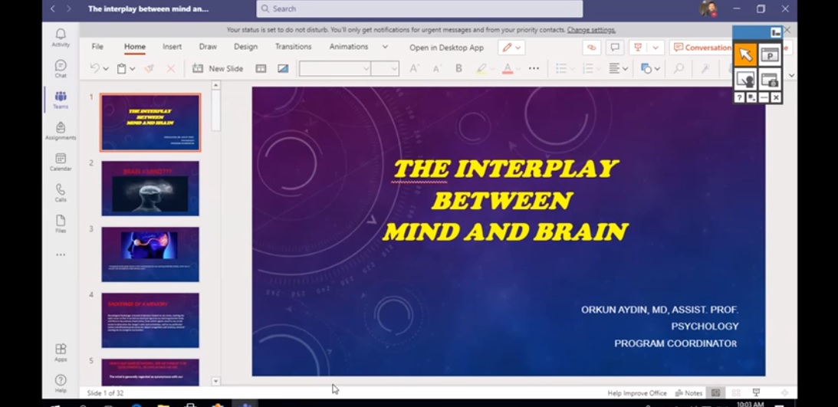Click the Shapes icon in ribbon

(649, 68)
